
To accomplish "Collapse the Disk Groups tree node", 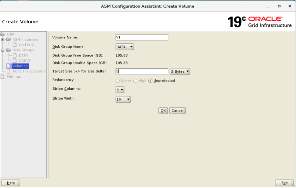I will [3, 50].
